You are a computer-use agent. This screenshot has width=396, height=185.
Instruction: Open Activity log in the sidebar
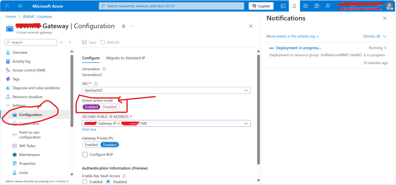(x=21, y=61)
